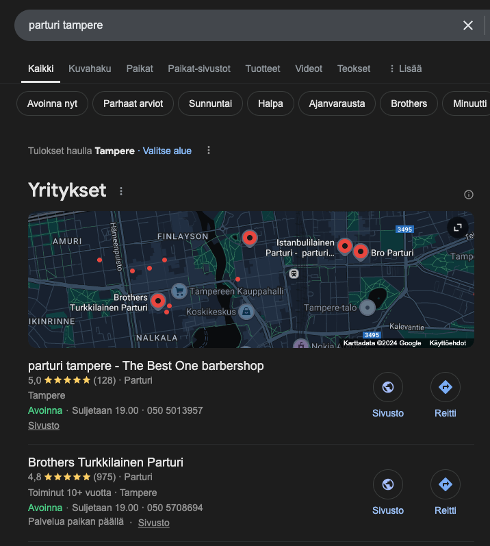Open the Lisää more menu
This screenshot has width=490, height=546.
404,69
